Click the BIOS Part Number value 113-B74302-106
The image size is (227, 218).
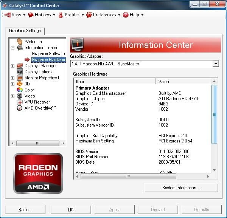174,157
